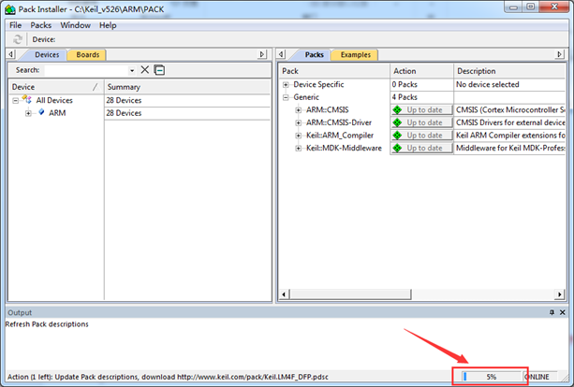Collapse the All Devices tree node
Screen dimensions: 574x387
15,101
